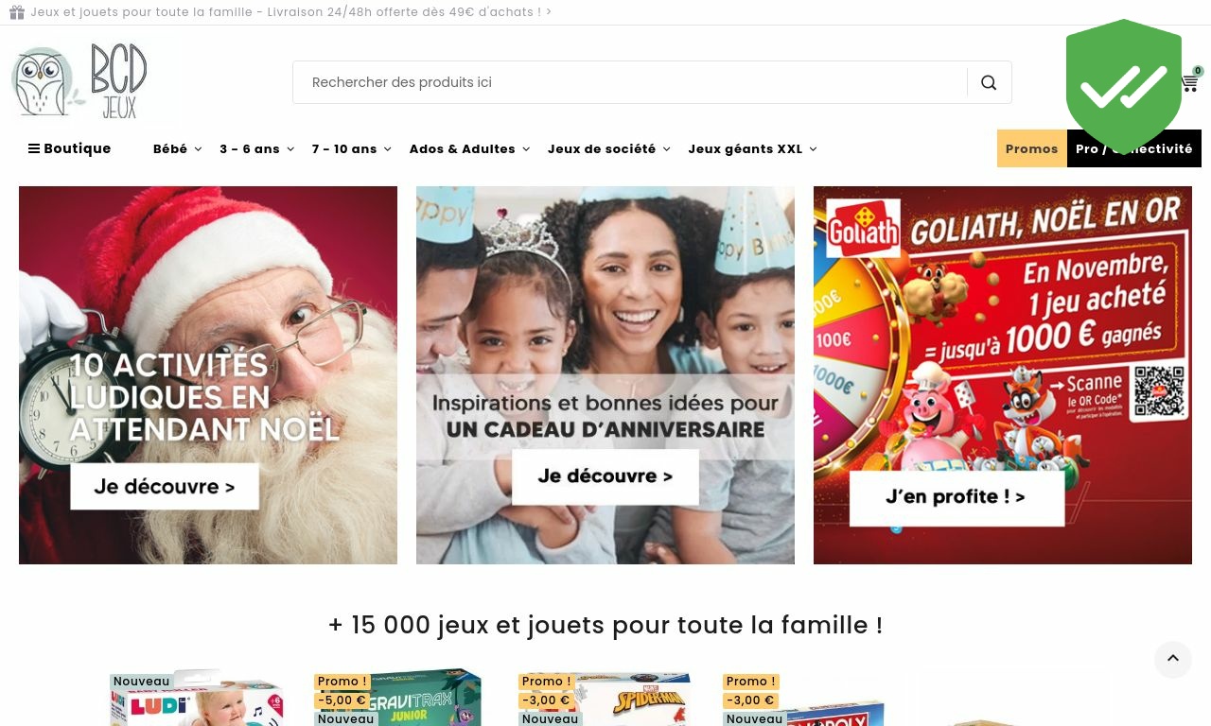Open the Ludi Nouveau product thumbnail

[197, 698]
